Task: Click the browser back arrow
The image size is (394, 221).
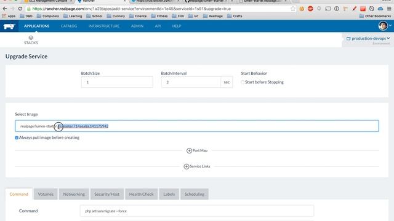Action: (x=5, y=9)
